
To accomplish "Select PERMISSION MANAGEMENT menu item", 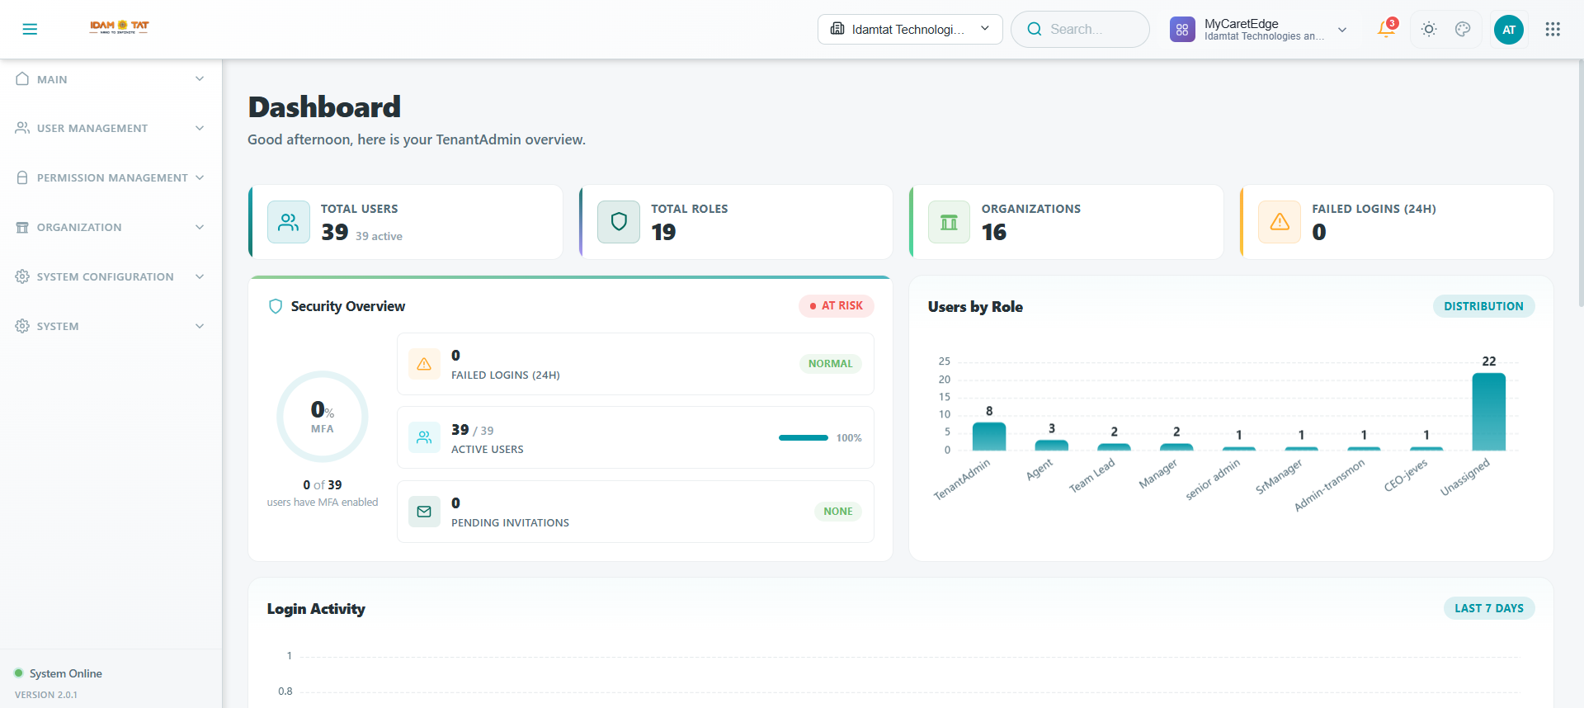I will (x=112, y=177).
